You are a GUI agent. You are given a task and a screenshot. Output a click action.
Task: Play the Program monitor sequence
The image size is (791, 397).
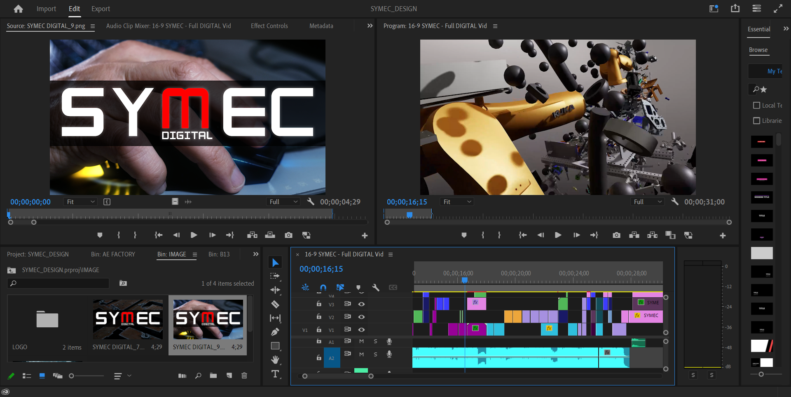[x=558, y=235]
